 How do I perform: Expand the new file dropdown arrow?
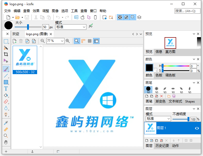[x=13, y=17]
